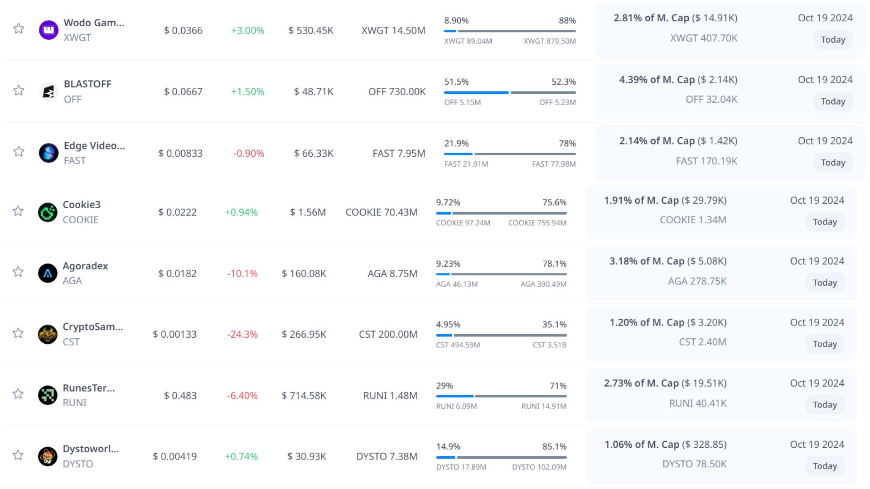Click the Wodo Gaming purple logo icon

[x=48, y=30]
